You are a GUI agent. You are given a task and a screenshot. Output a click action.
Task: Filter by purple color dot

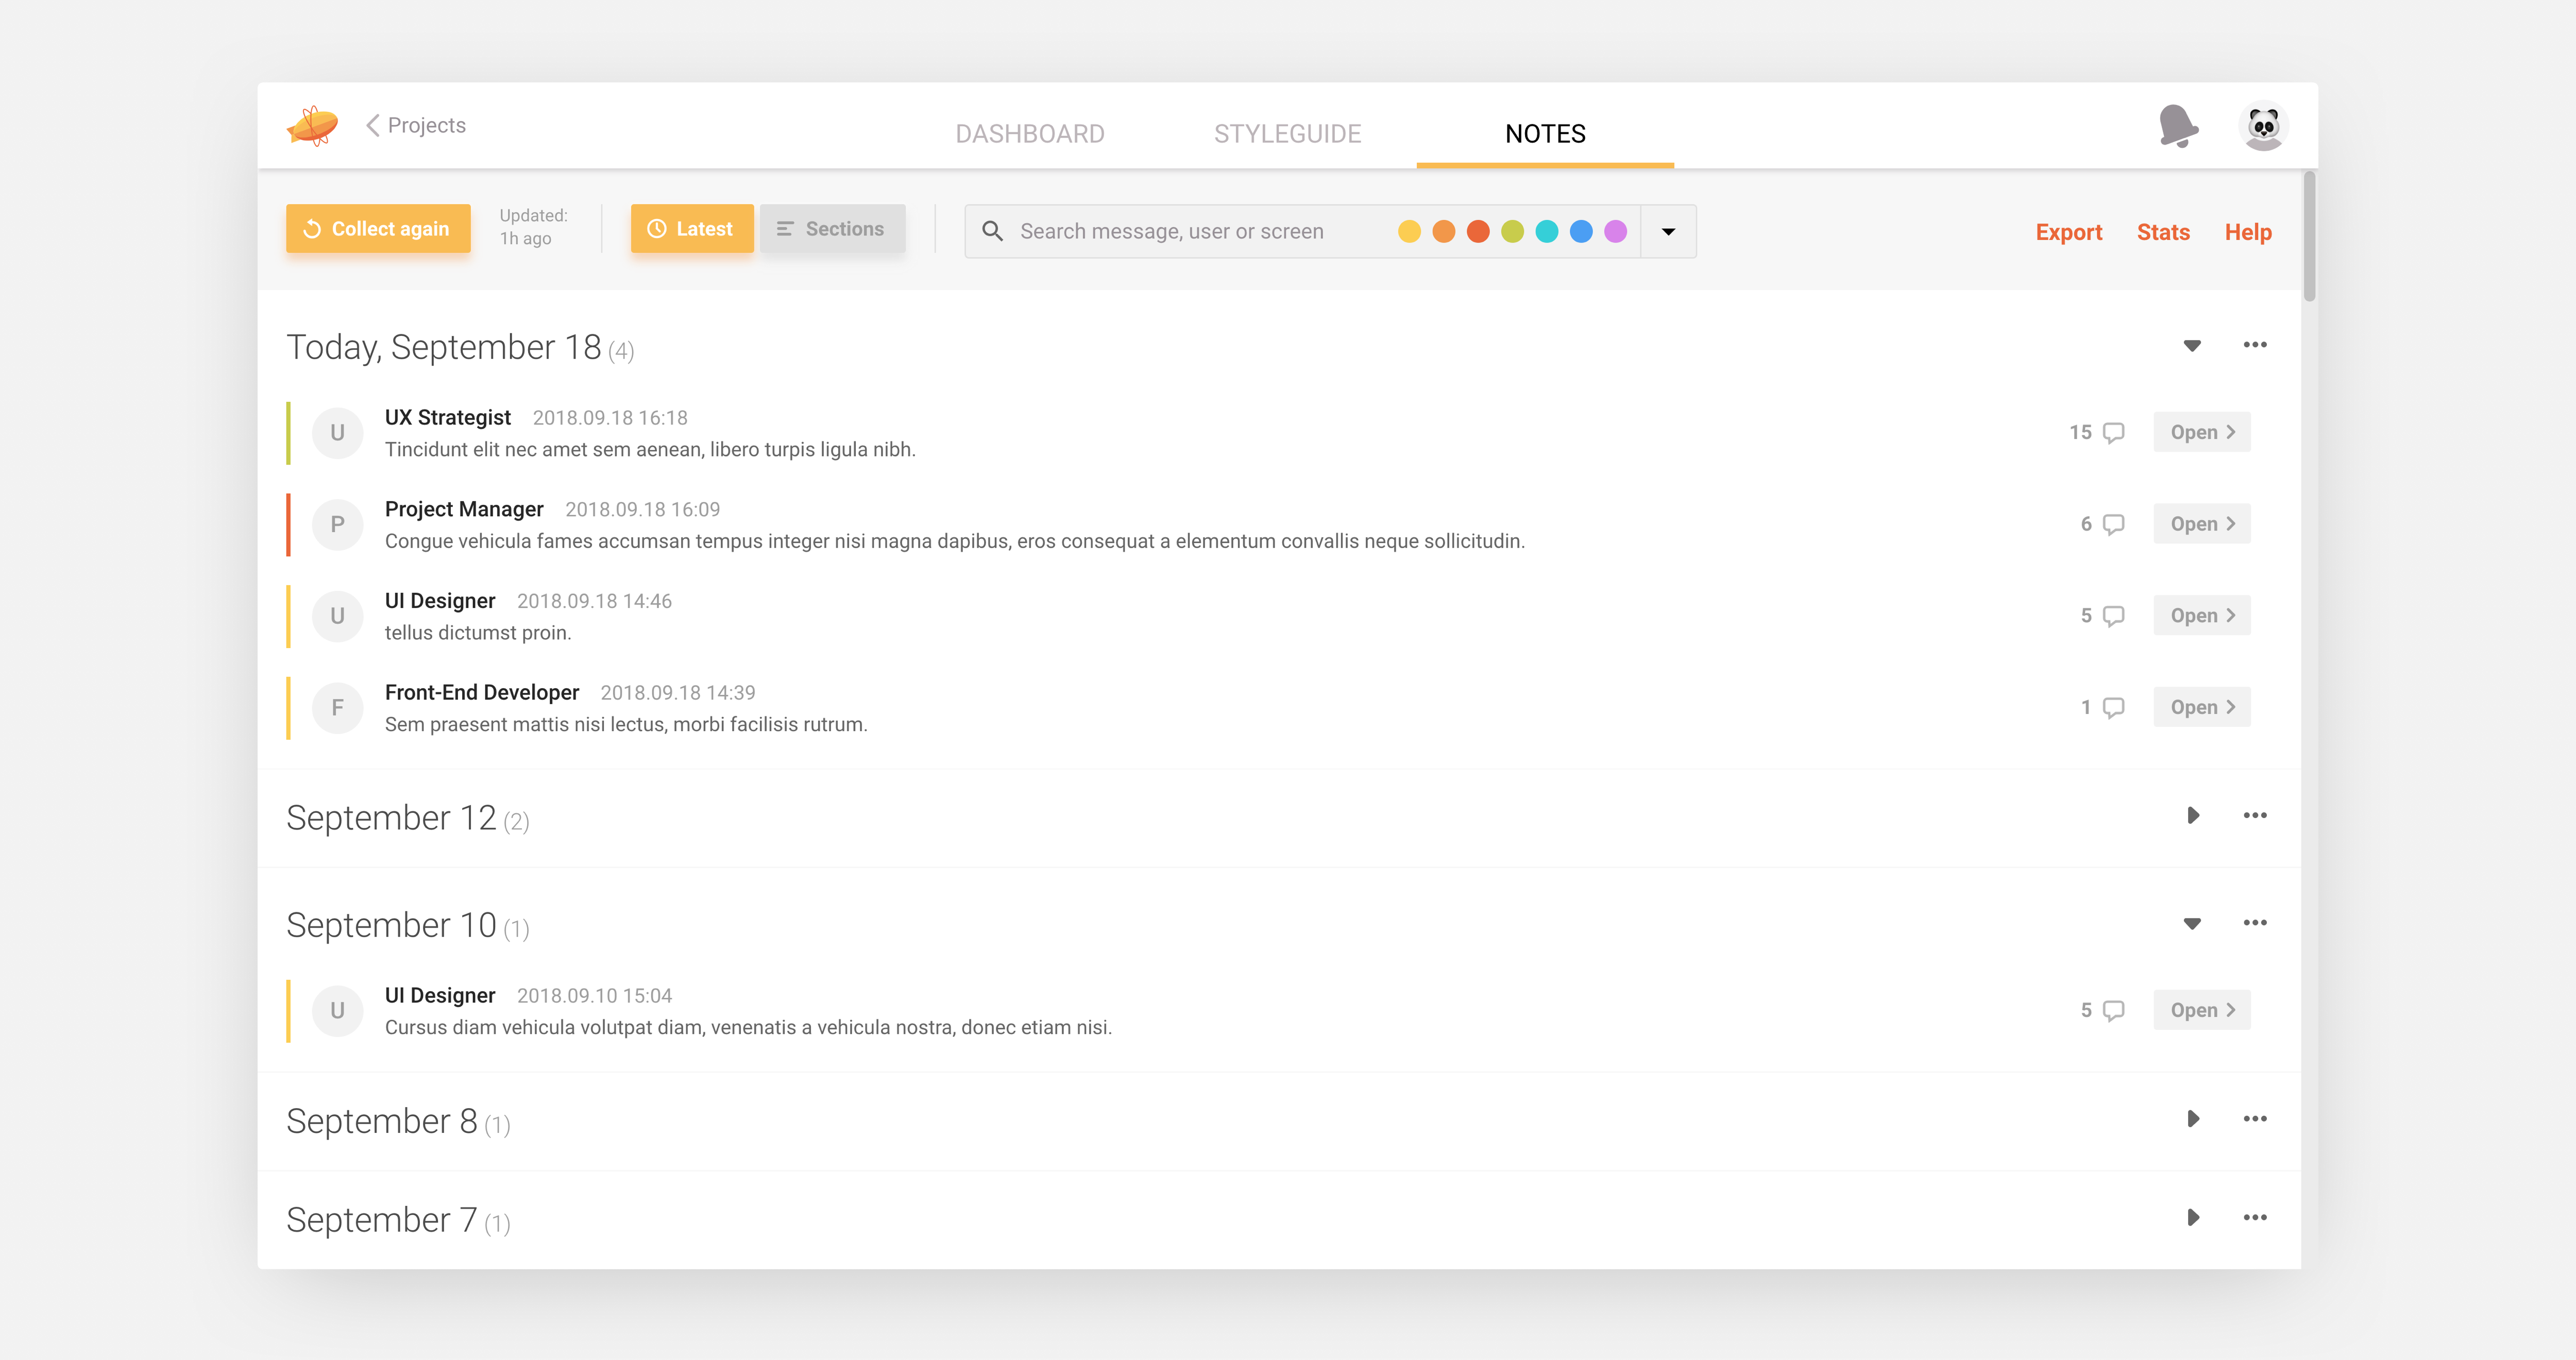pos(1615,231)
